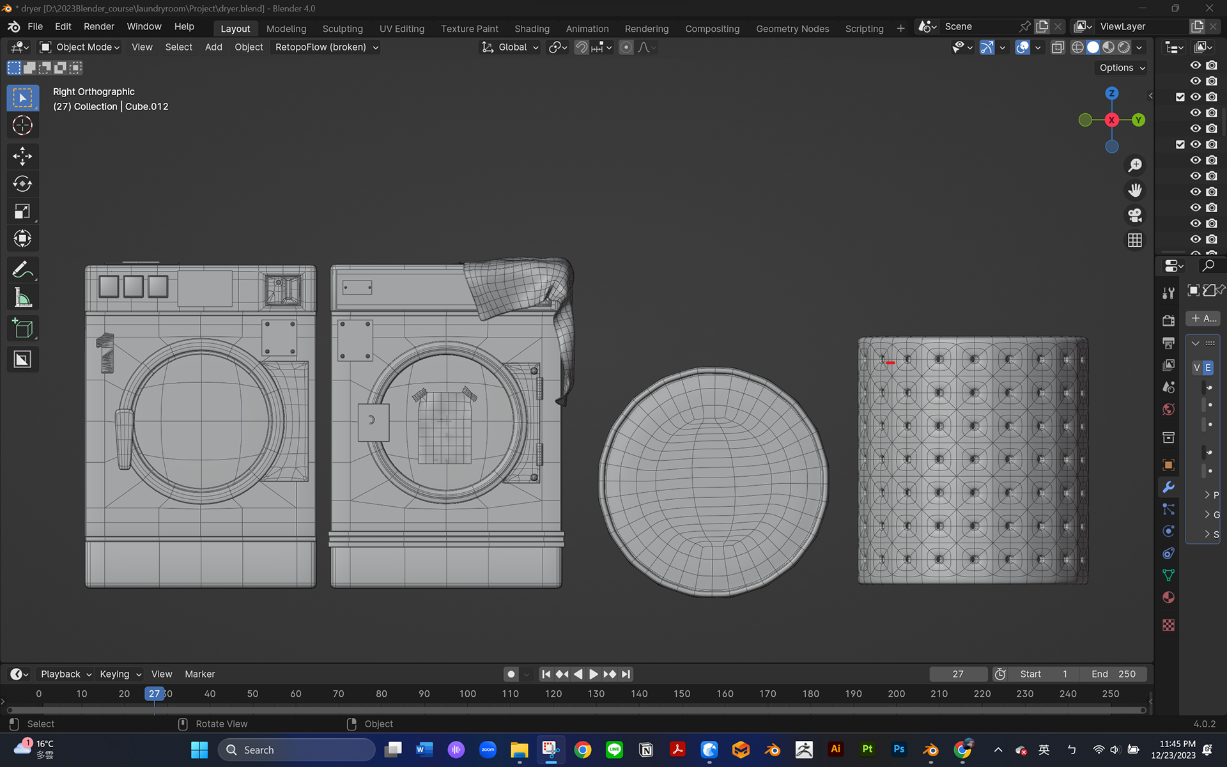Open the Render menu
1227x767 pixels.
(98, 27)
